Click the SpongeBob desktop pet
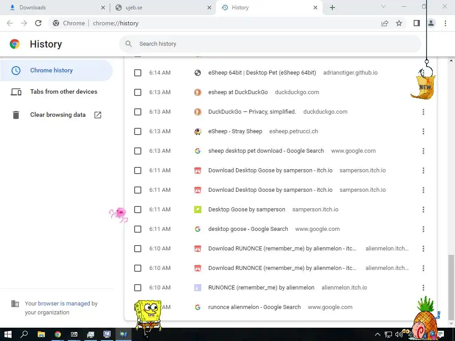455x341 pixels. pyautogui.click(x=148, y=317)
